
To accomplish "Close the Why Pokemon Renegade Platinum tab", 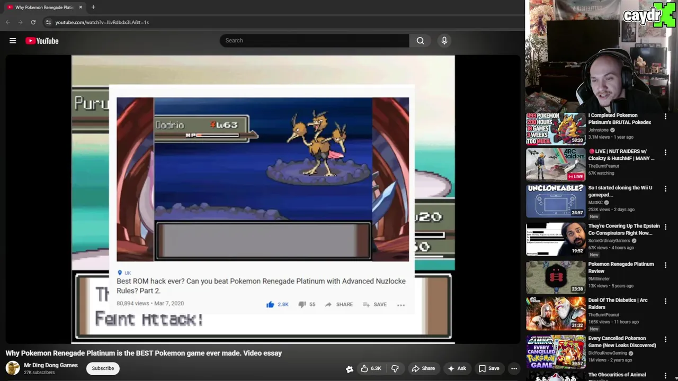I will (x=81, y=7).
